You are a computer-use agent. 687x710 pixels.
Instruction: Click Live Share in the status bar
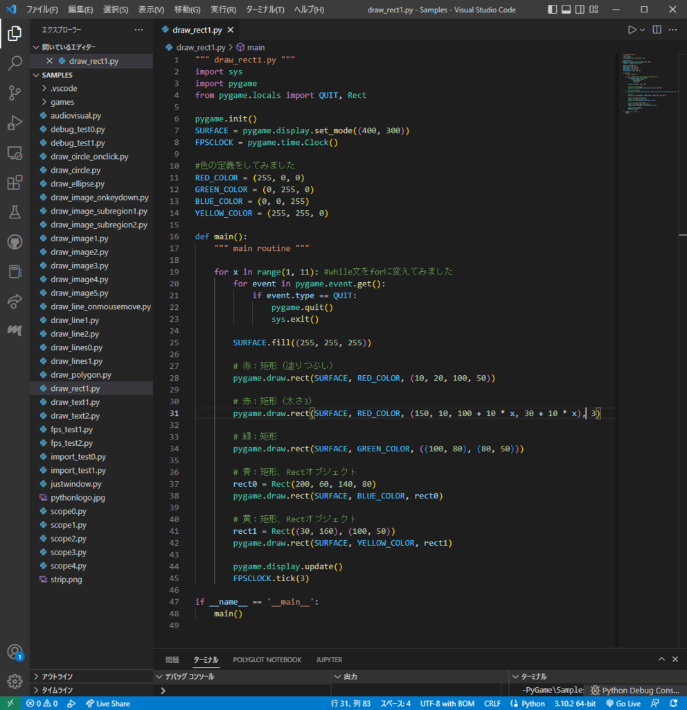click(108, 703)
